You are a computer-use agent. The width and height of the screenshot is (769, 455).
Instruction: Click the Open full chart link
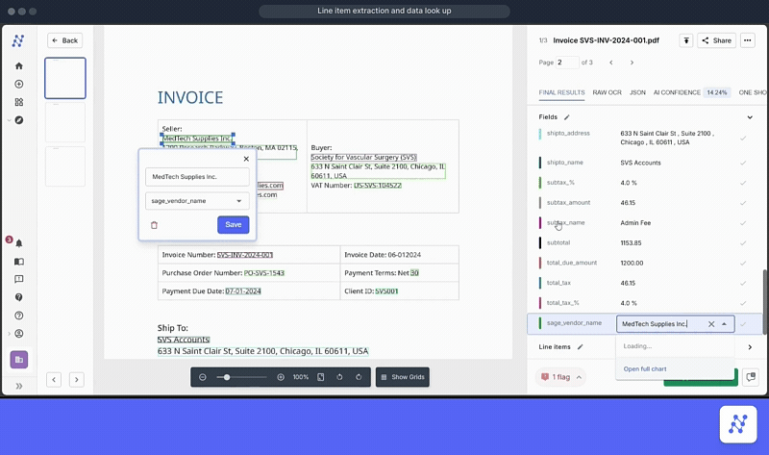645,369
